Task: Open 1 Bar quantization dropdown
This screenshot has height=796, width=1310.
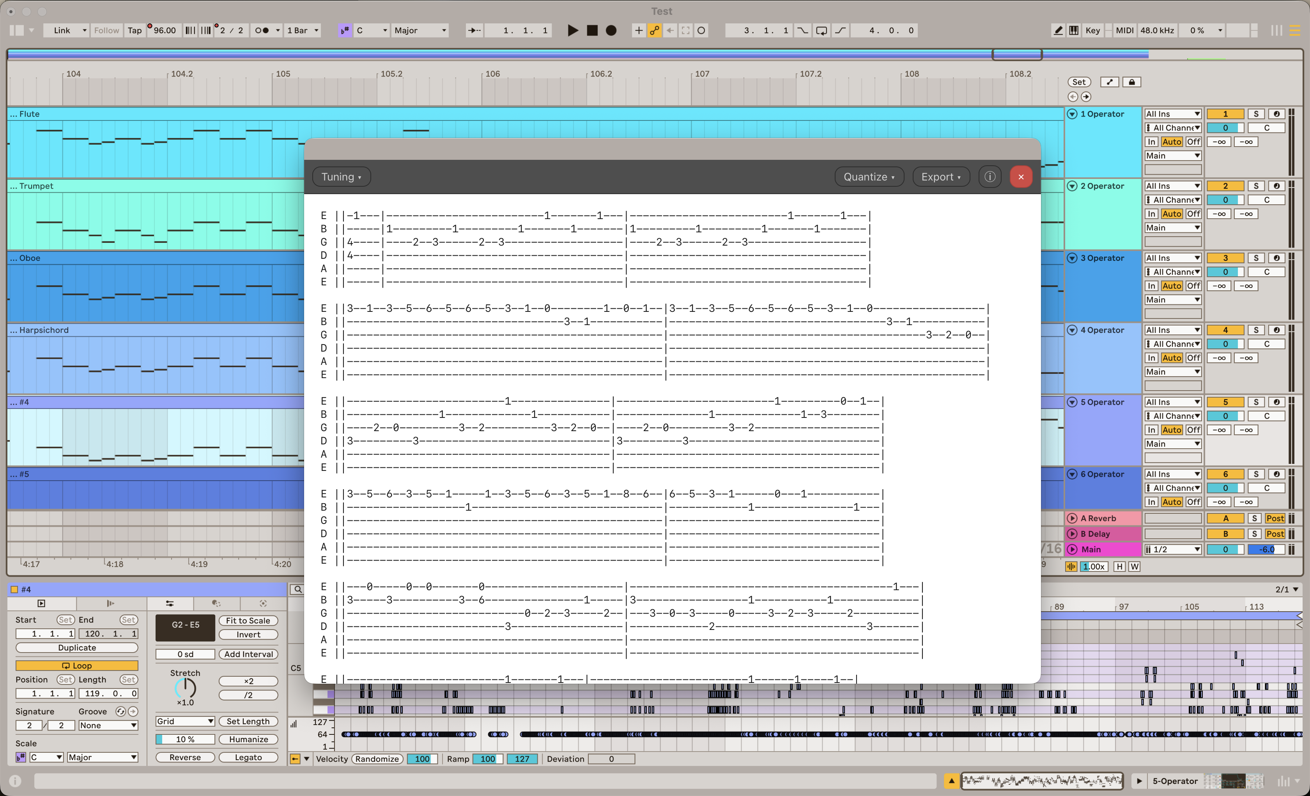Action: pos(303,31)
